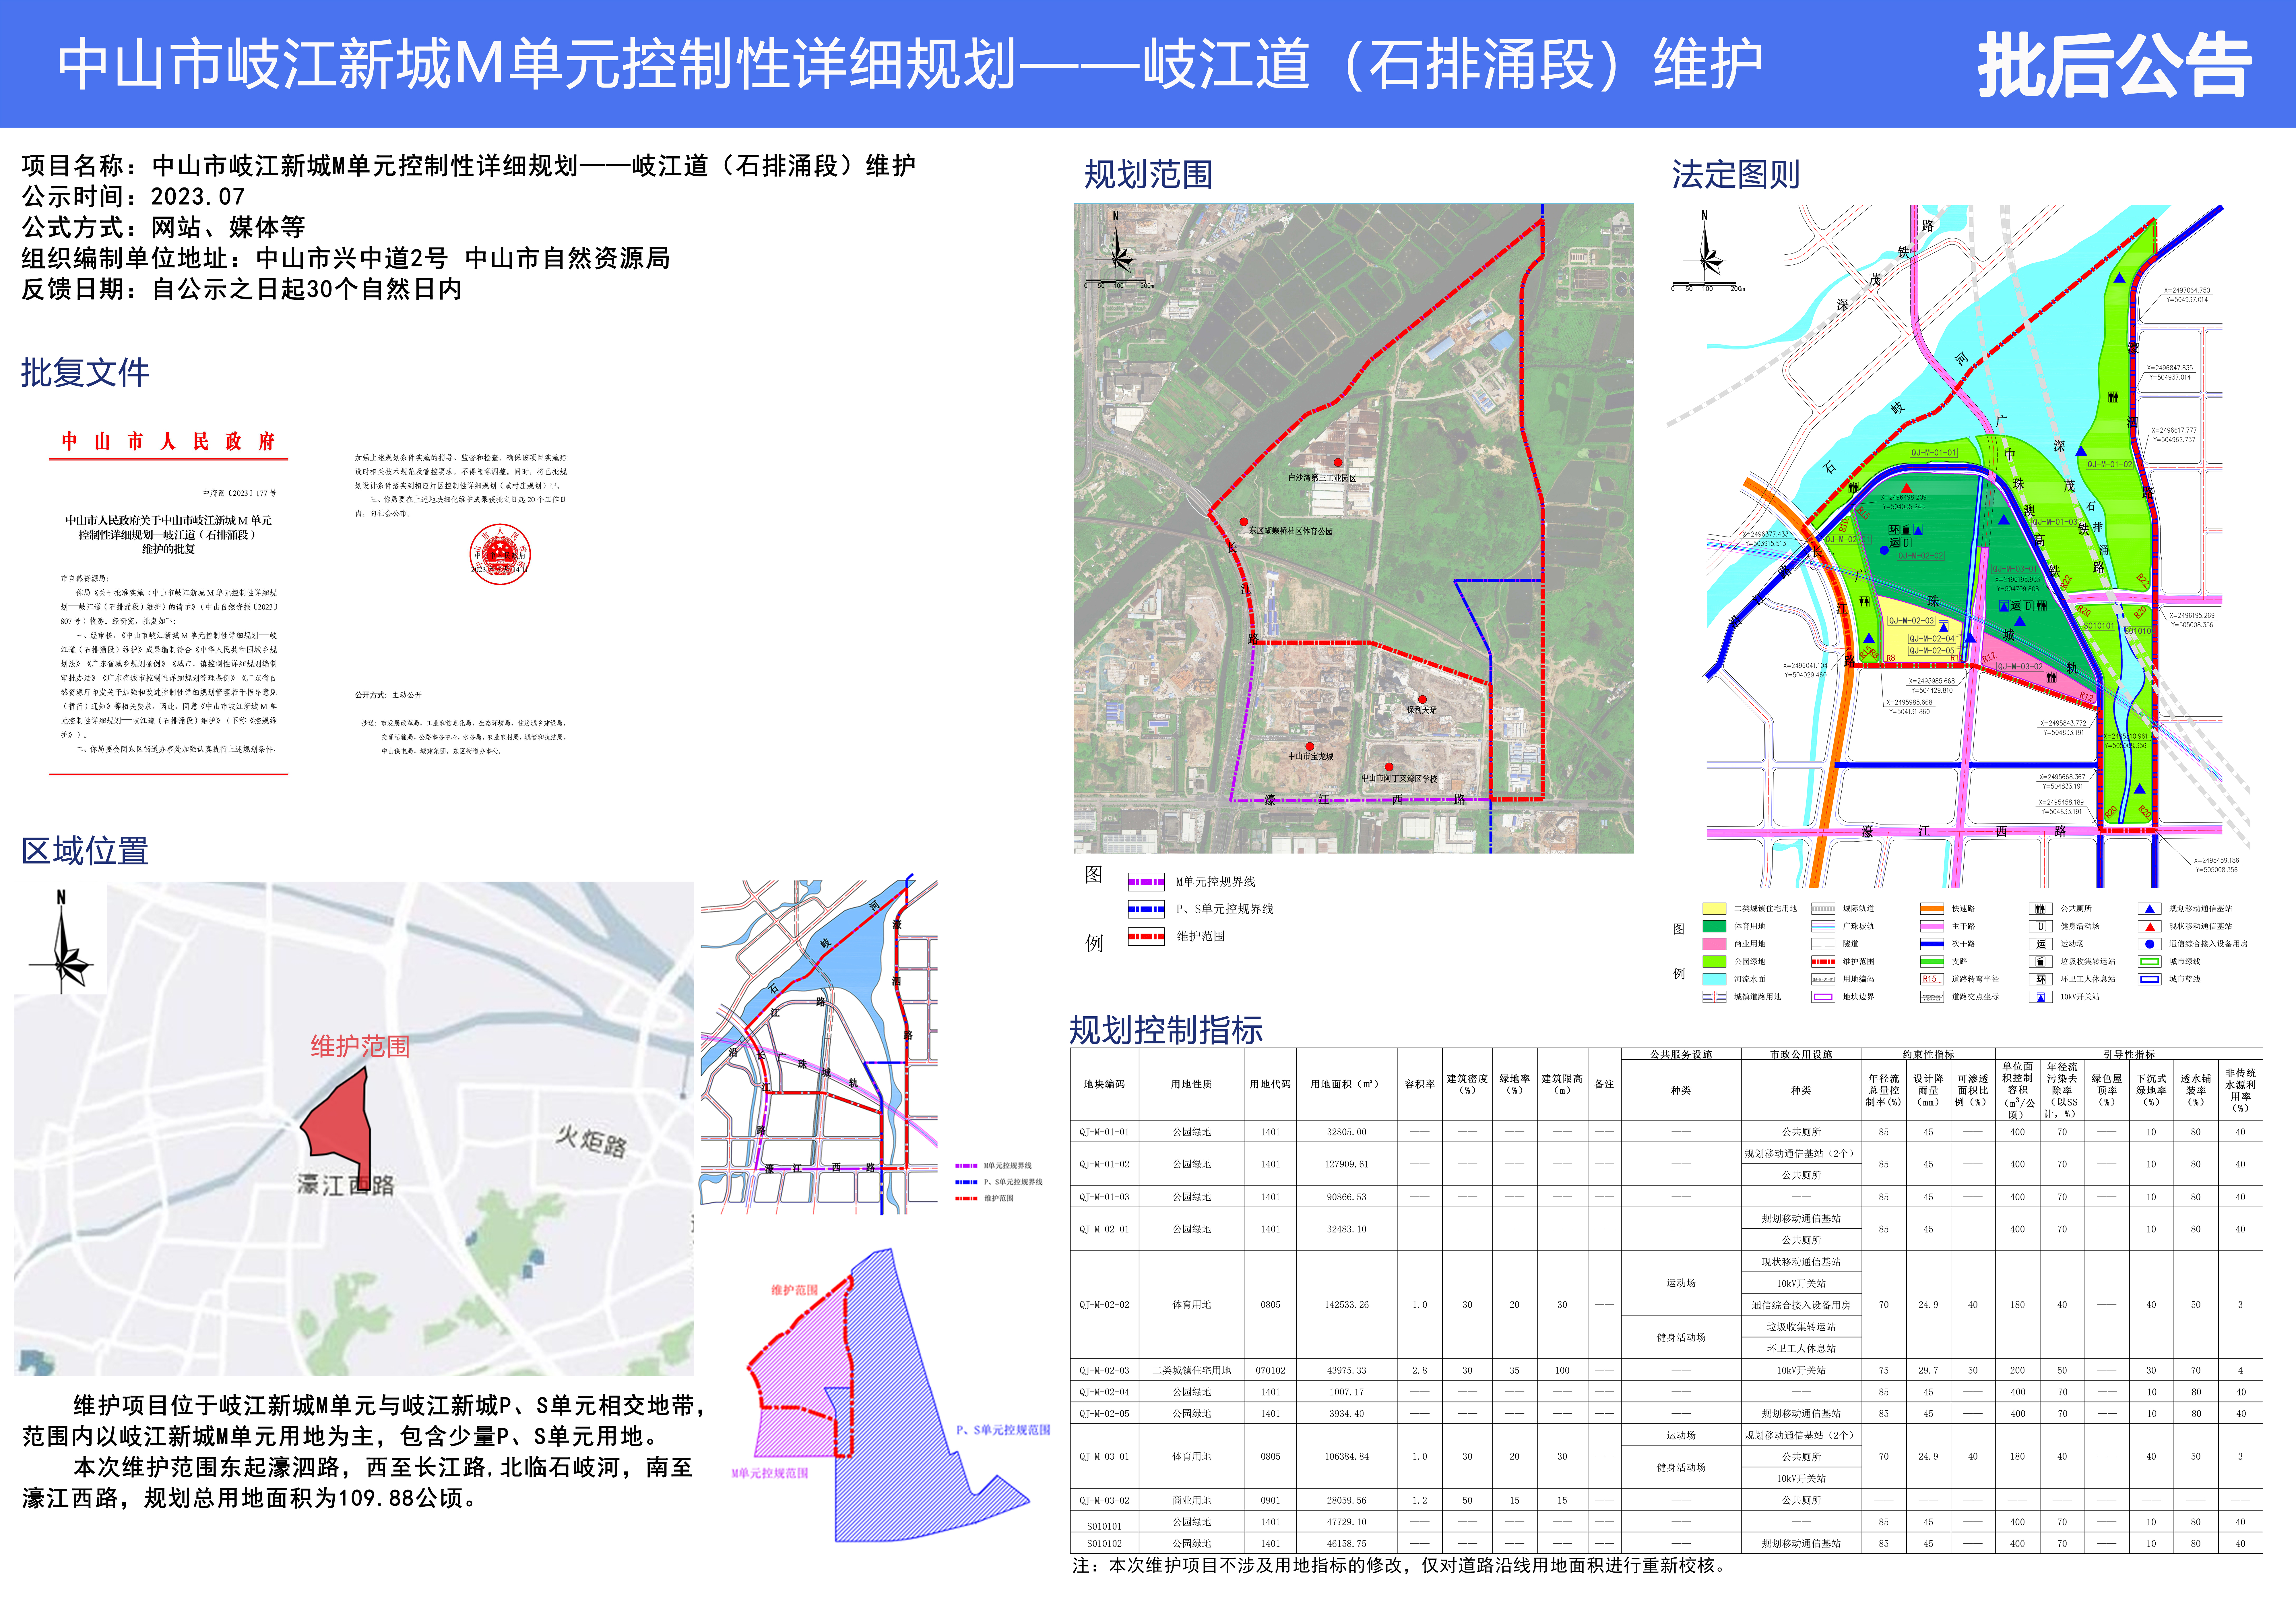Click table cell QJ-M-02-02

[1104, 1305]
